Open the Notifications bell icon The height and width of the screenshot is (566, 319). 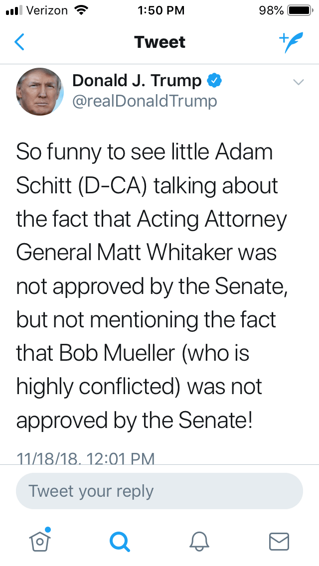coord(199,541)
